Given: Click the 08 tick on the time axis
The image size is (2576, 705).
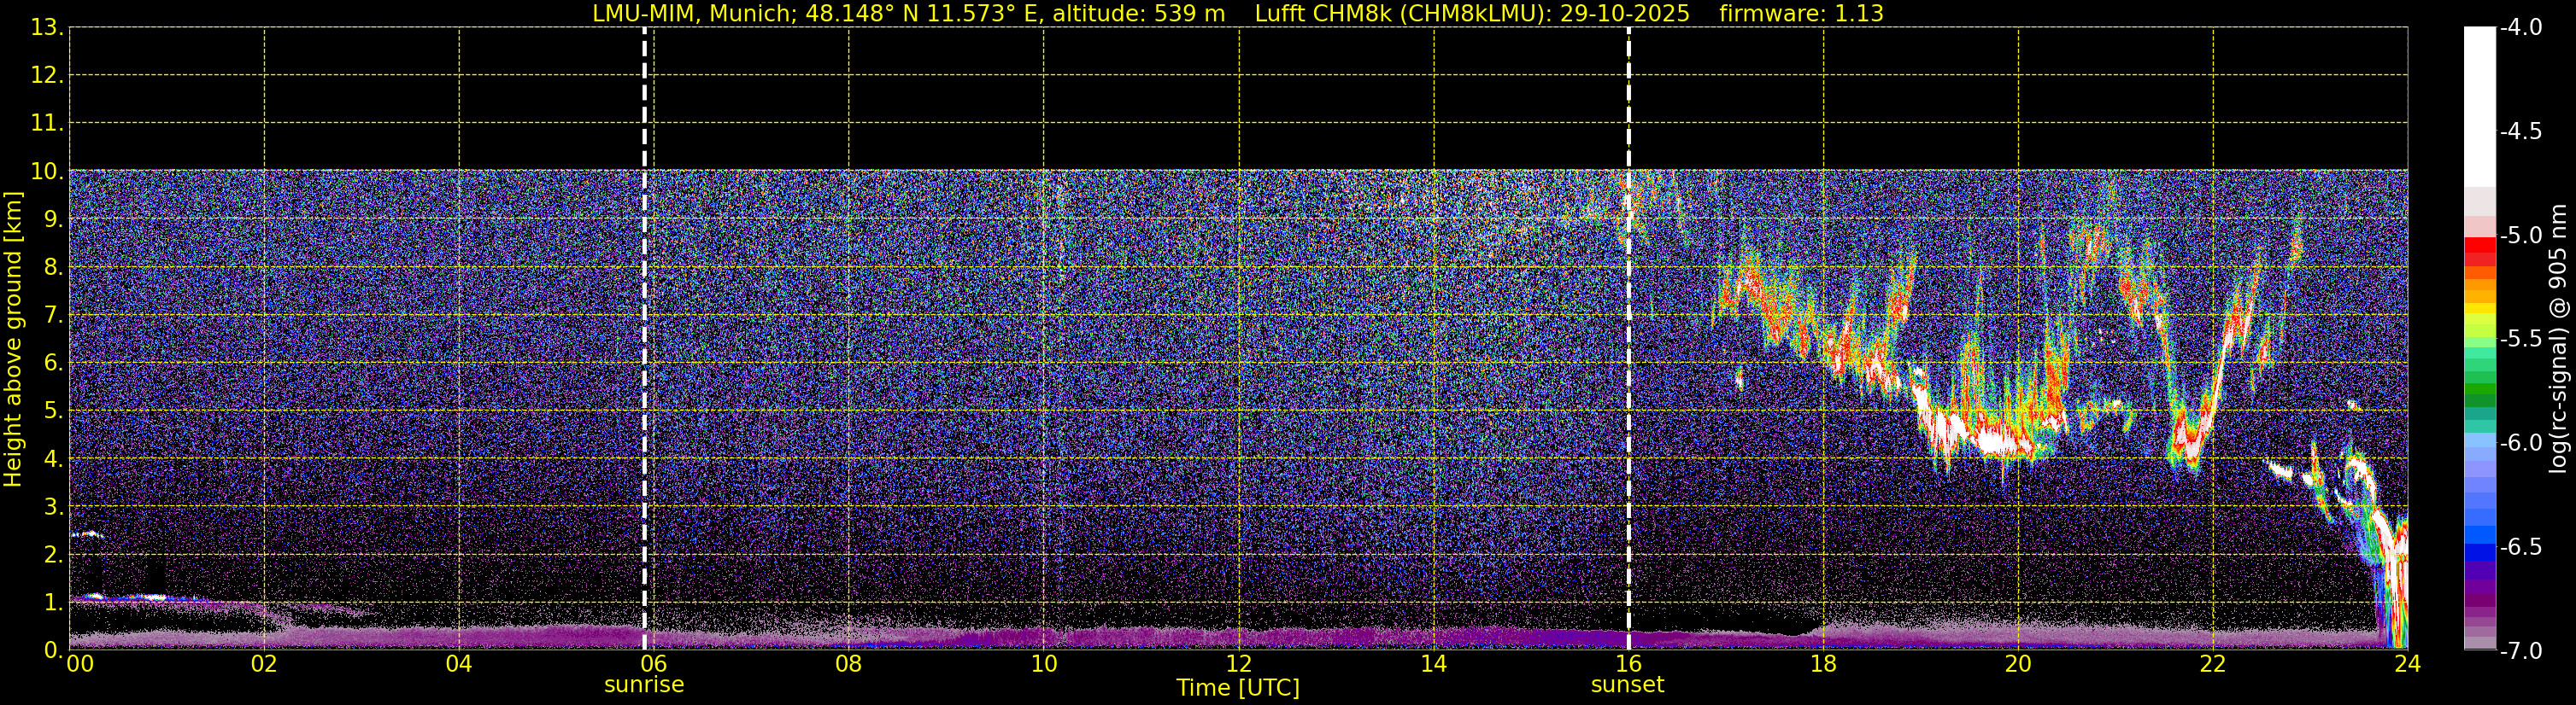Looking at the screenshot, I should [849, 664].
